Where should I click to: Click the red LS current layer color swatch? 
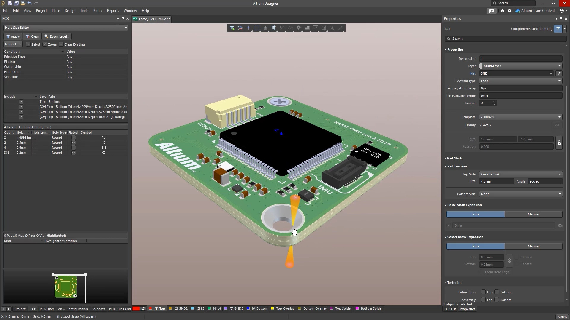(136, 308)
